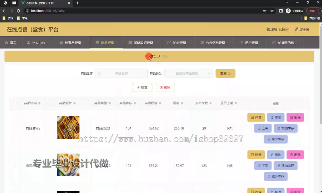
Task: Click the 退出登录 logout link
Action: click(302, 29)
